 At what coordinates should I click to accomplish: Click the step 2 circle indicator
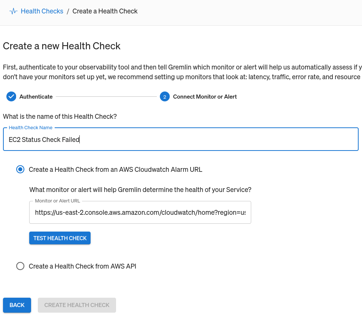(165, 96)
